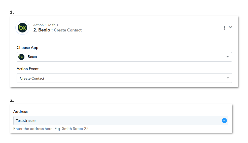Click the large Bexio logo in action header
Screen dimensions: 248x143
(x=22, y=28)
